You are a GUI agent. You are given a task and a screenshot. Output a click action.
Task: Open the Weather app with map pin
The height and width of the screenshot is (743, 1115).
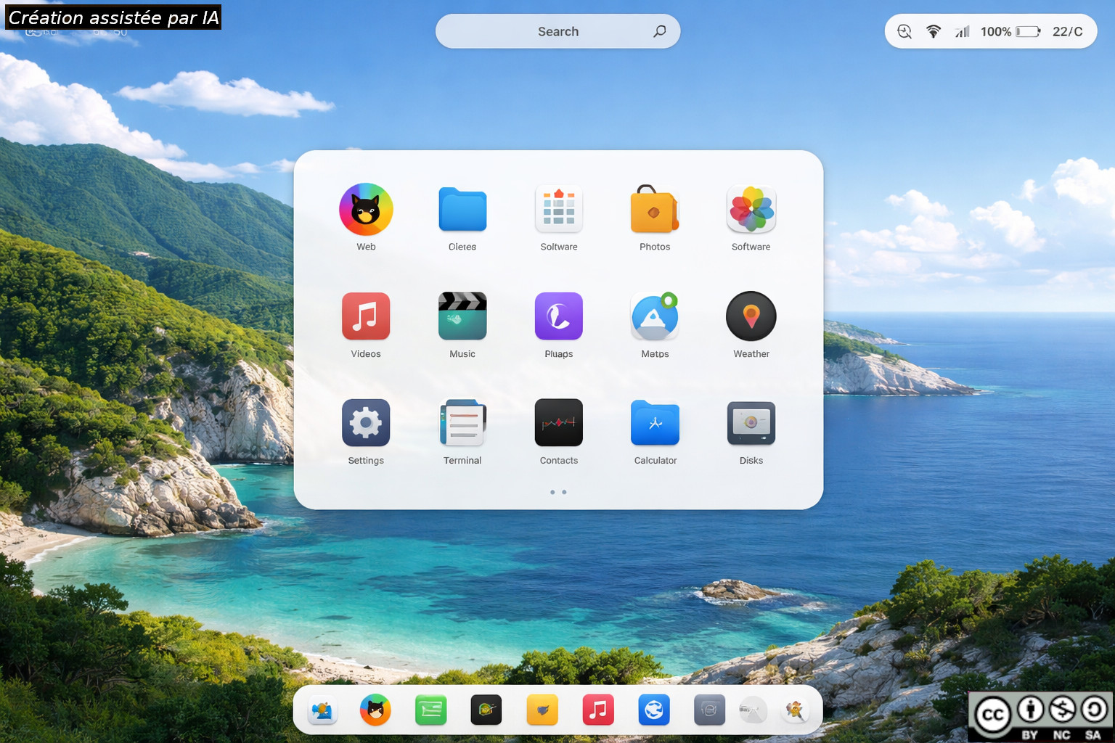tap(751, 316)
